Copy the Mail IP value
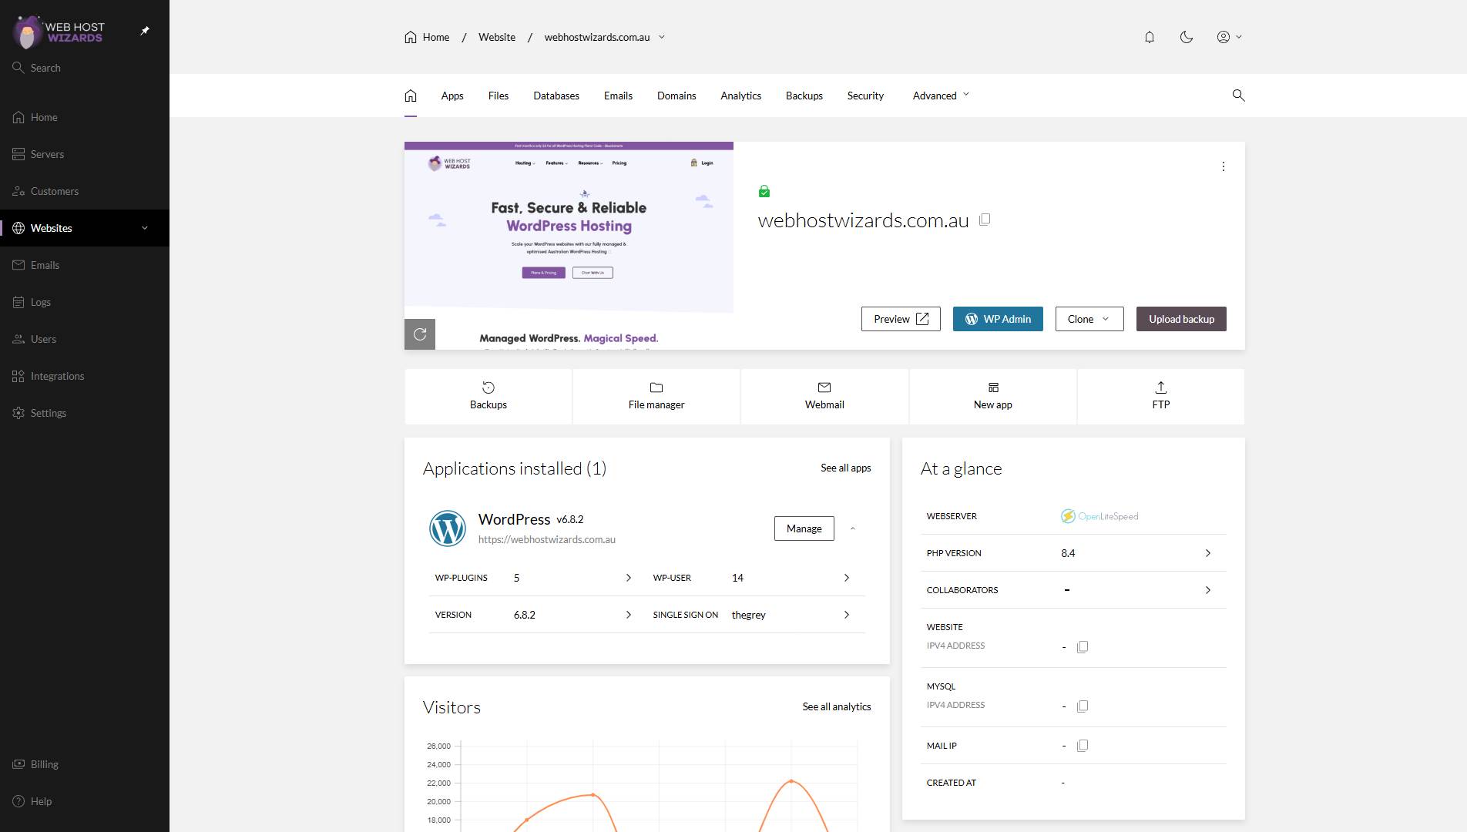Screen dimensions: 1467x832 1083,745
